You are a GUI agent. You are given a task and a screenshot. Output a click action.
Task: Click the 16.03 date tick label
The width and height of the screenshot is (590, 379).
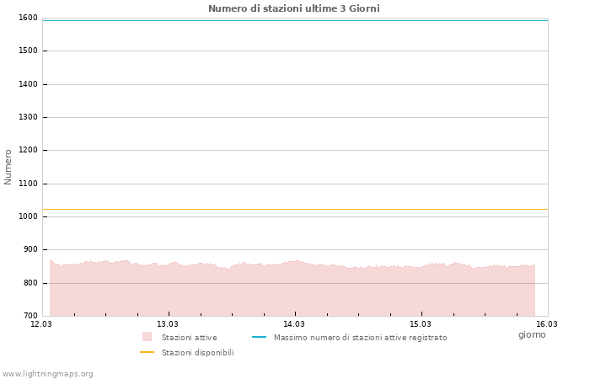coord(547,323)
